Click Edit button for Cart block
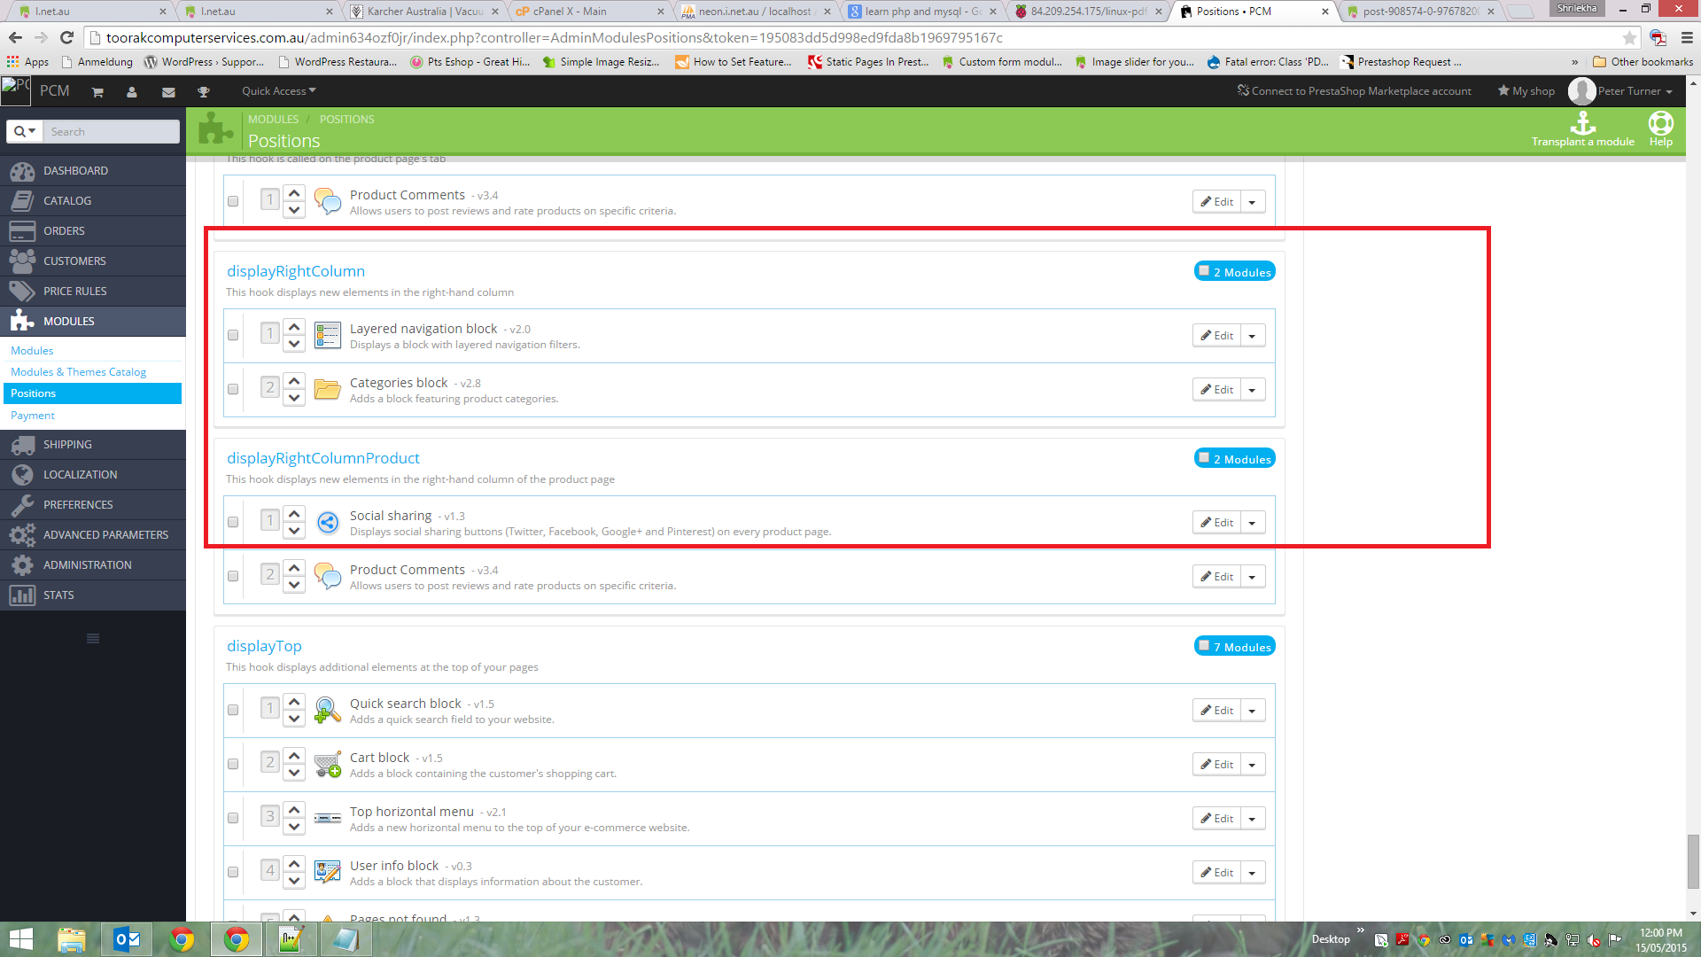This screenshot has height=957, width=1701. (x=1216, y=764)
